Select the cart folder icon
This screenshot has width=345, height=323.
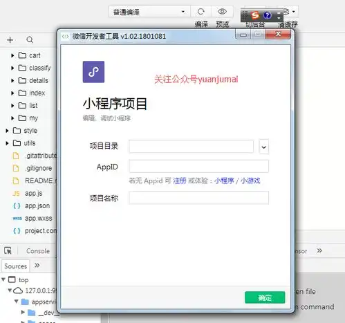click(22, 55)
